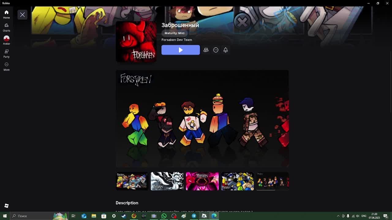Select the pink Forsaken thumbnail

pyautogui.click(x=202, y=181)
